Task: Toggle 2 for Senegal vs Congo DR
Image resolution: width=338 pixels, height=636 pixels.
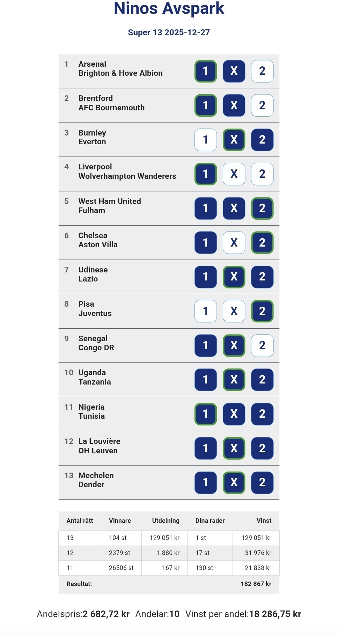Action: (262, 345)
